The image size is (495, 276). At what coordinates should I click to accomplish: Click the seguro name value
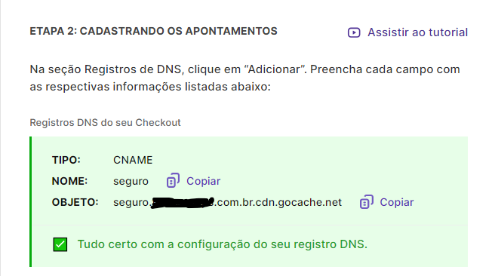[131, 182]
